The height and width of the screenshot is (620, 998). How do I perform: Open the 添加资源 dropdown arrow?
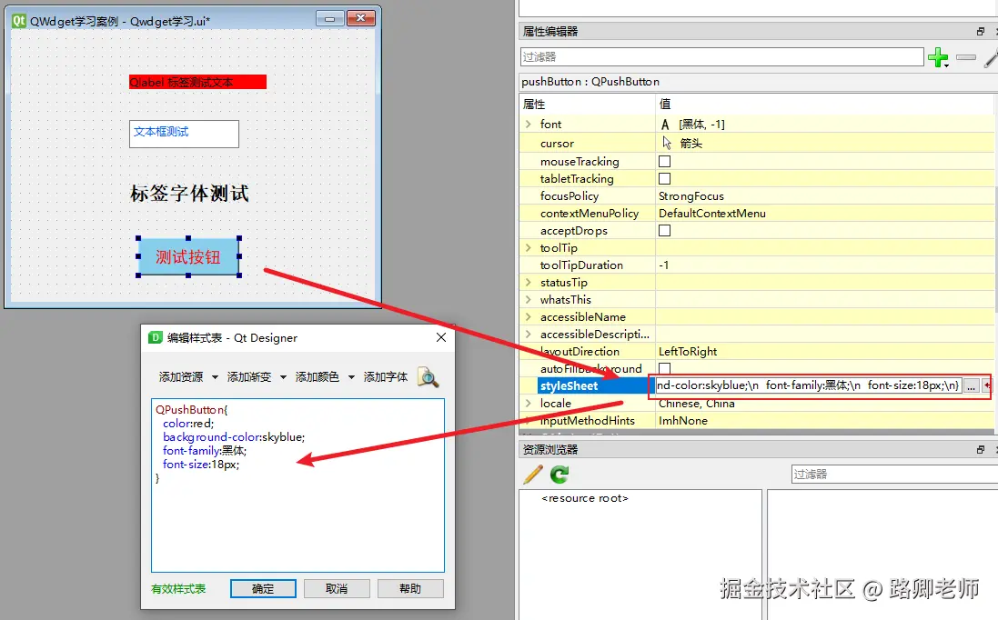215,377
